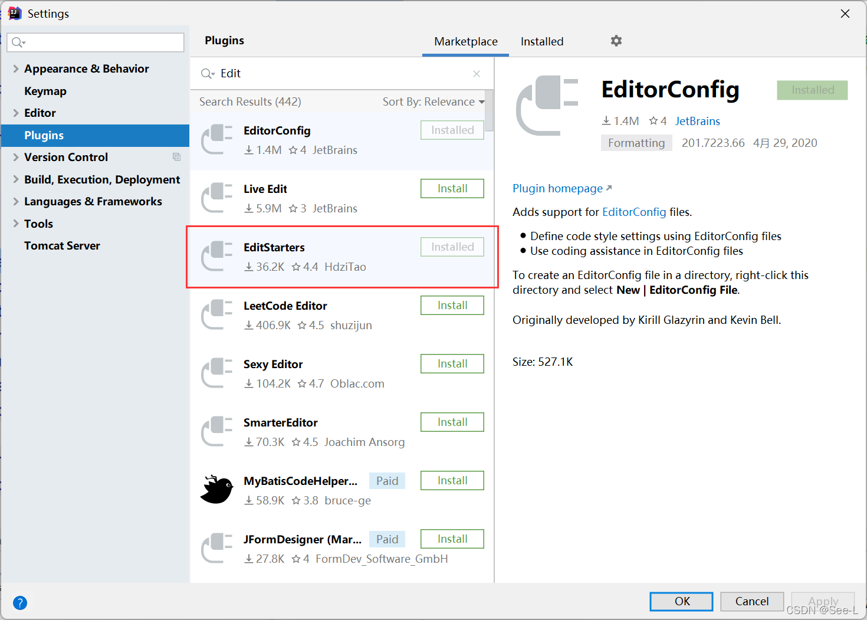Click the Size: 527.1K text

543,362
